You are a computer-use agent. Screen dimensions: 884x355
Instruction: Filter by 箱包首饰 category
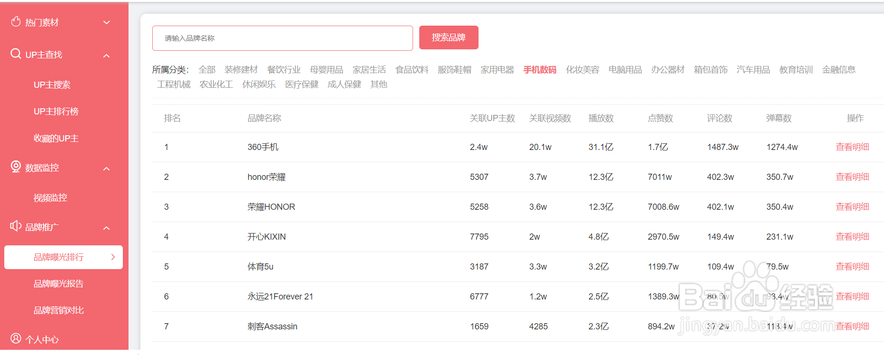[x=710, y=70]
